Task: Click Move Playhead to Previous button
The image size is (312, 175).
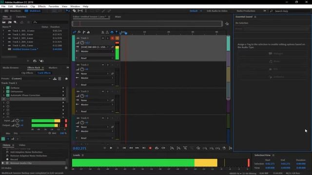Action: click(124, 148)
